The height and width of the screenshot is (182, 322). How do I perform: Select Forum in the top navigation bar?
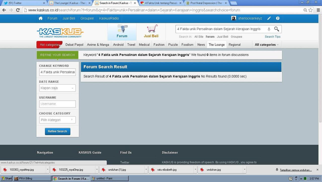pos(52,18)
